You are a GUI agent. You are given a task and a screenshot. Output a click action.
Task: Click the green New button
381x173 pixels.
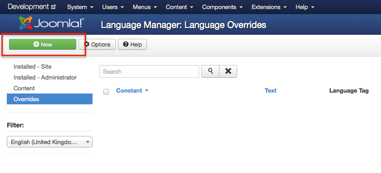43,45
